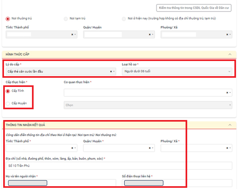Select the Nơi ở hiện nay radio option
The height and width of the screenshot is (189, 240).
(x=124, y=19)
